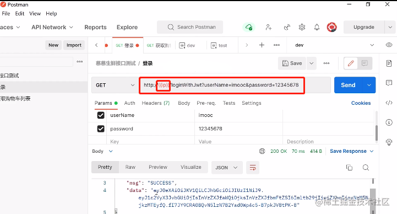Uncheck the userName parameter checkbox
397x214 pixels.
click(x=101, y=115)
